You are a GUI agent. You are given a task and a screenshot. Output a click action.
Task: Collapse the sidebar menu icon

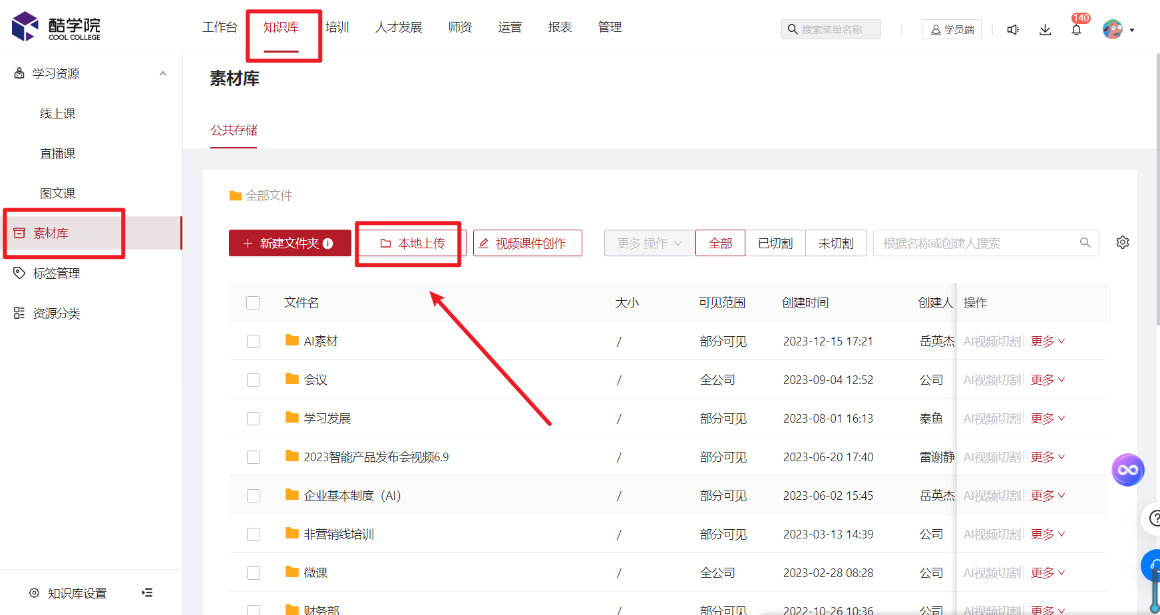click(x=147, y=592)
